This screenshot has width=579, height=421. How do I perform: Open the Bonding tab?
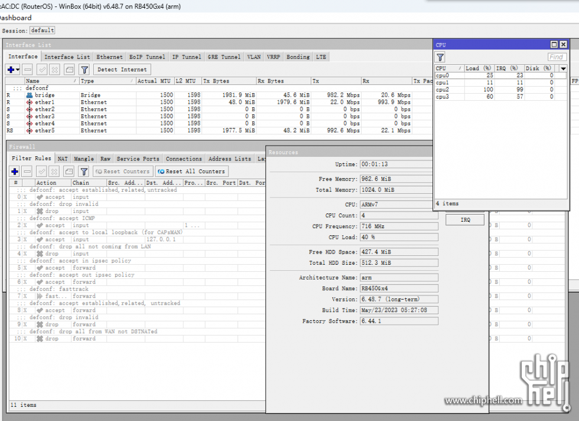(298, 57)
